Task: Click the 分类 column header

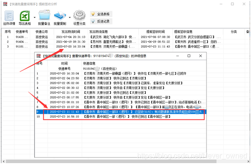Action: 234,31
